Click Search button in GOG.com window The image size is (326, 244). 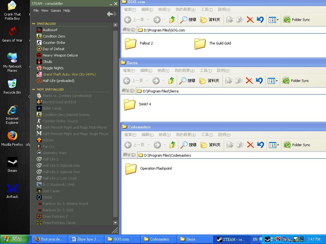pos(188,20)
